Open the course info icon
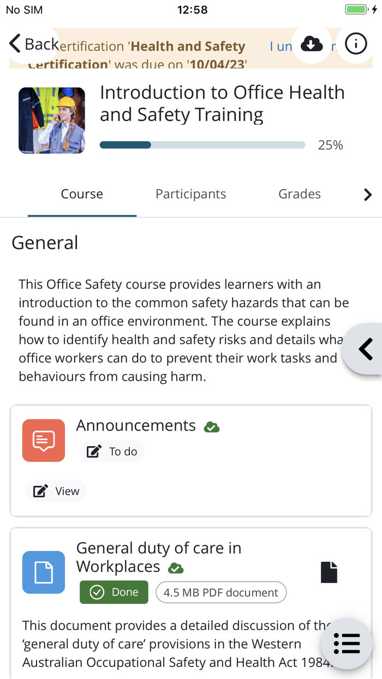Image resolution: width=382 pixels, height=679 pixels. (x=355, y=44)
